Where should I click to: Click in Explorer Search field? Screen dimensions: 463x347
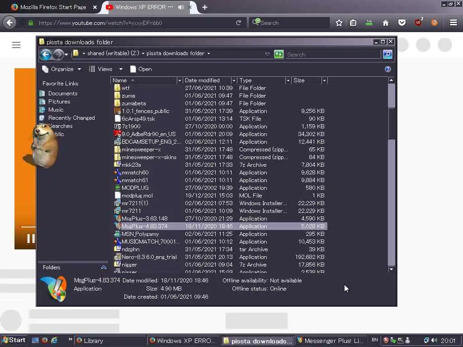point(333,54)
